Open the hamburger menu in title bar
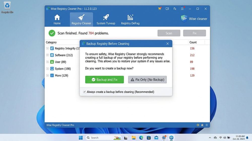 pos(182,9)
